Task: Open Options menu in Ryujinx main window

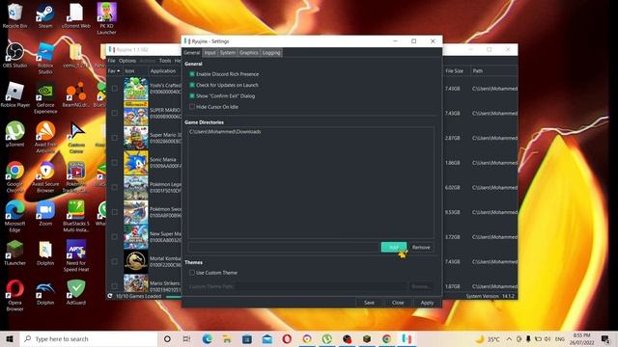Action: point(127,61)
